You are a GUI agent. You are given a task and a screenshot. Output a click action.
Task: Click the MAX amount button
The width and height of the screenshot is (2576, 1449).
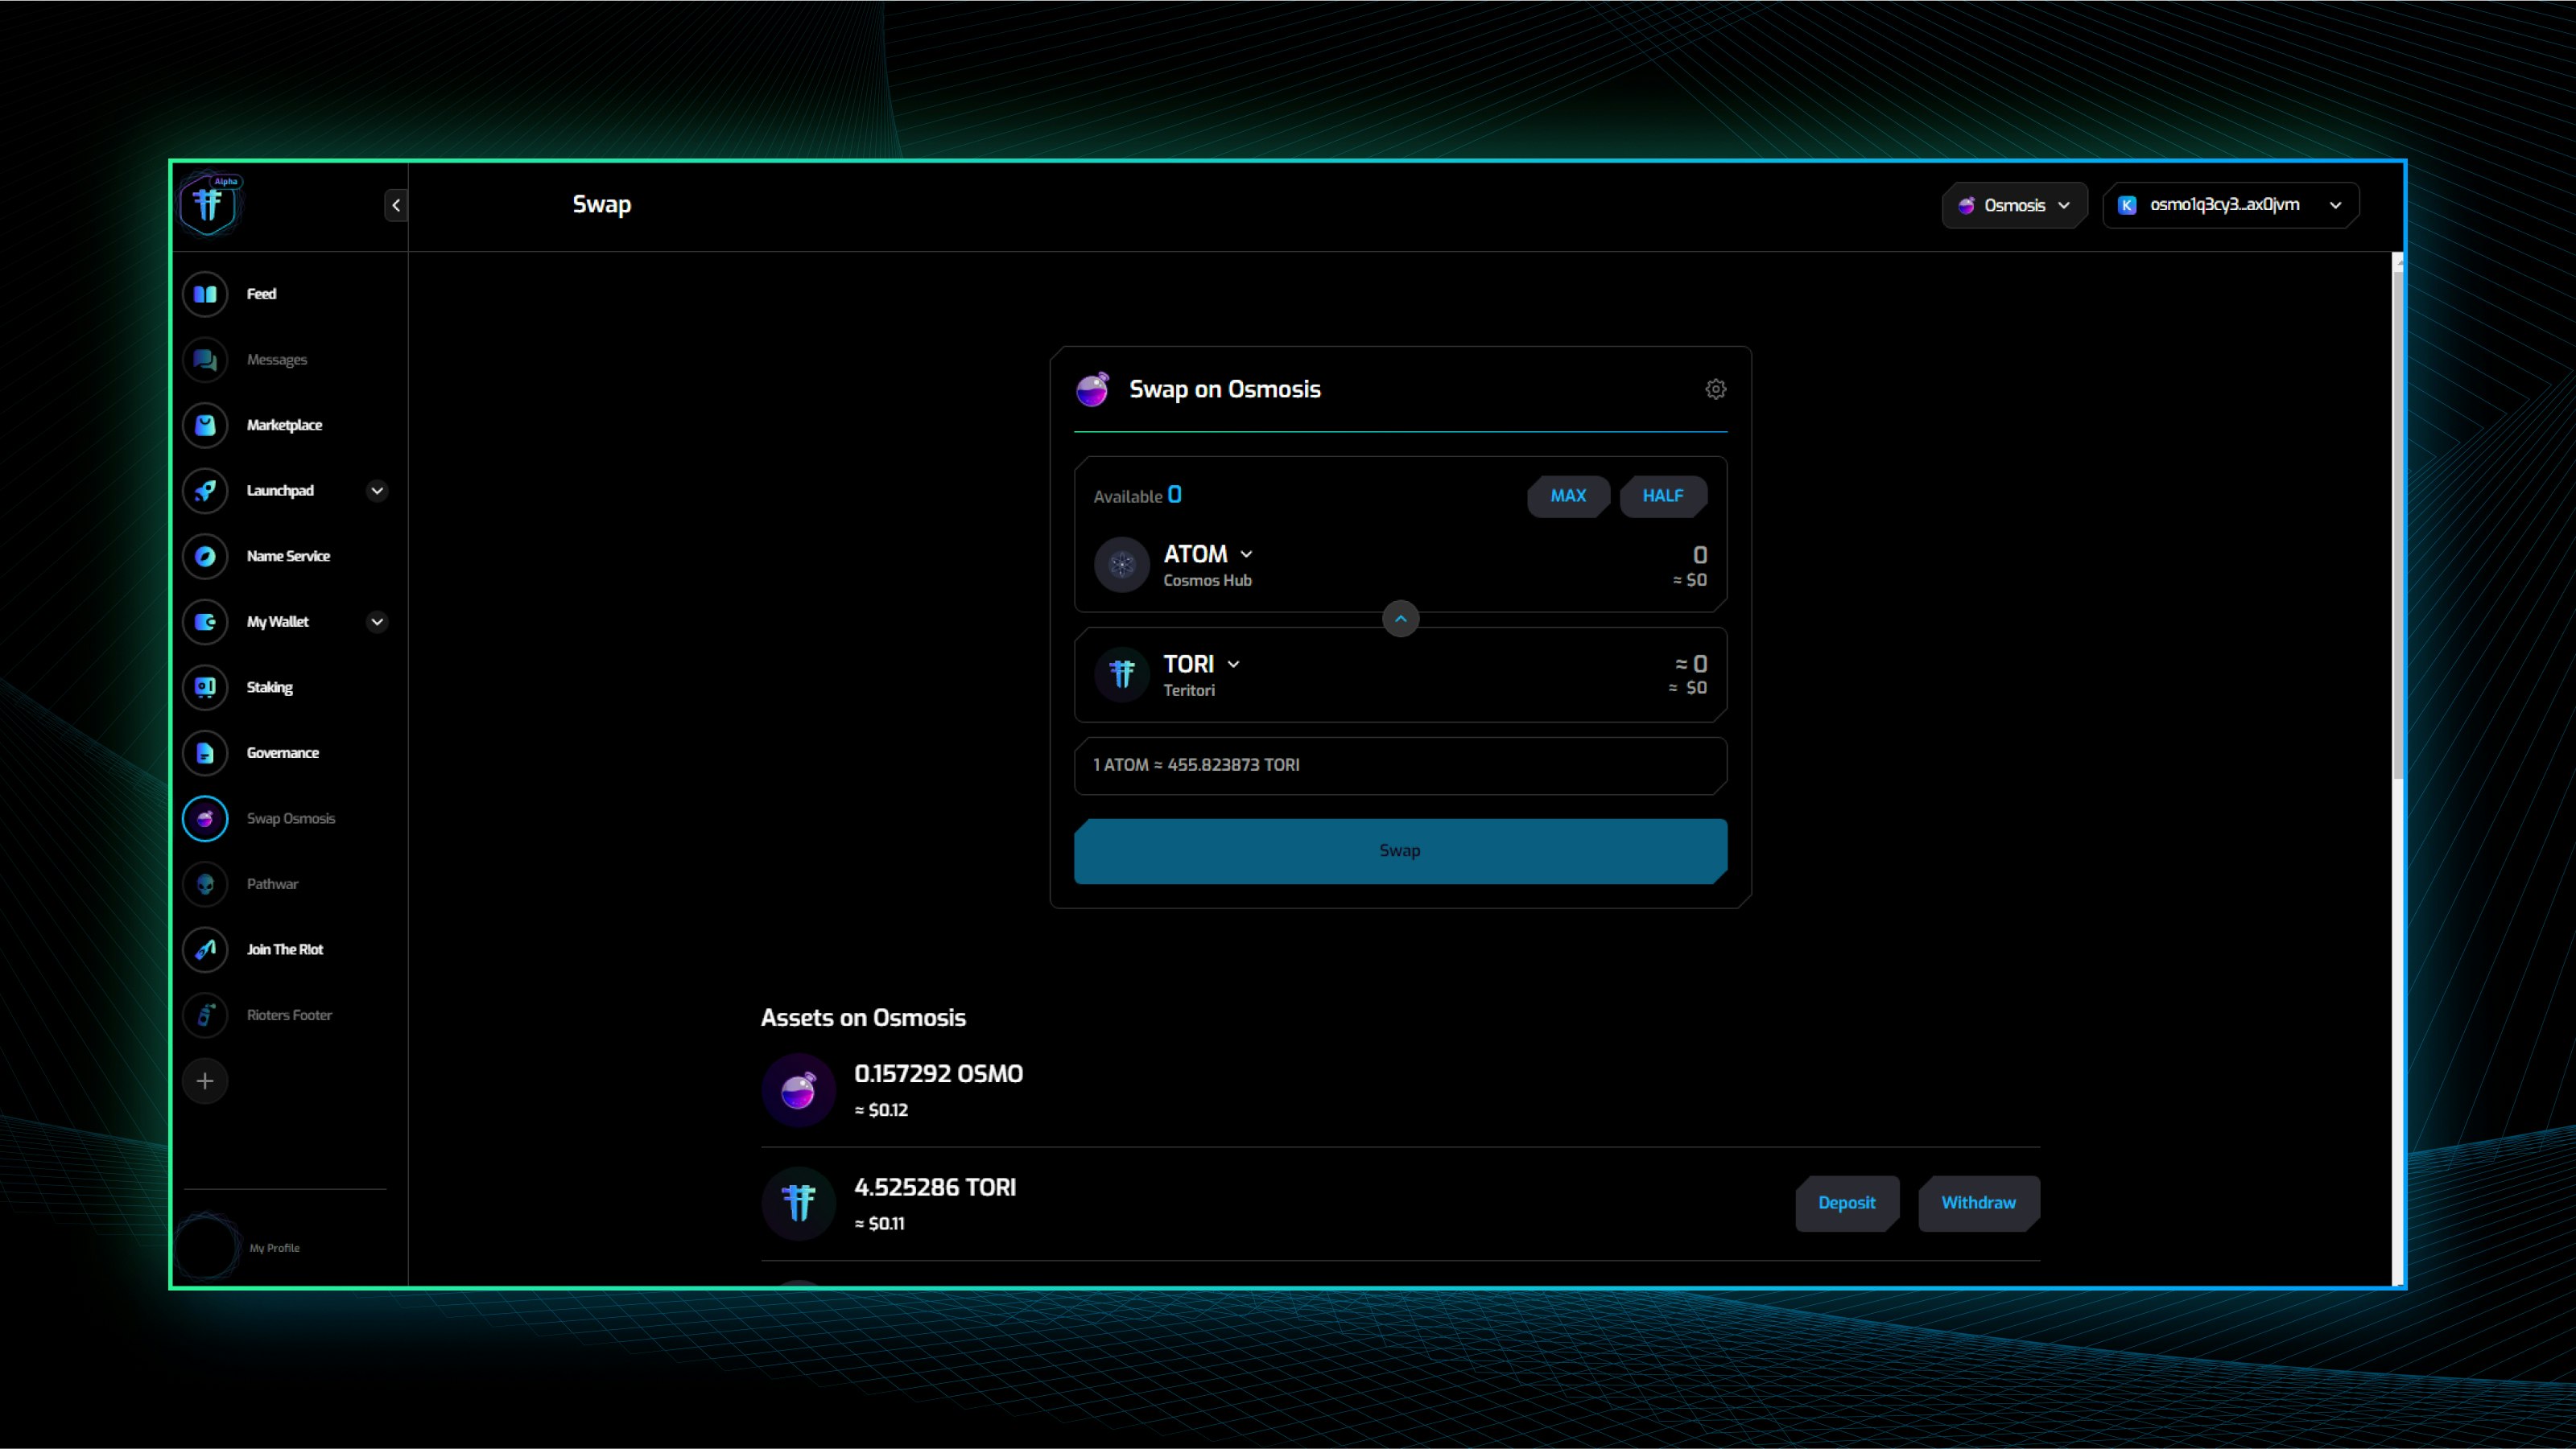click(x=1568, y=496)
